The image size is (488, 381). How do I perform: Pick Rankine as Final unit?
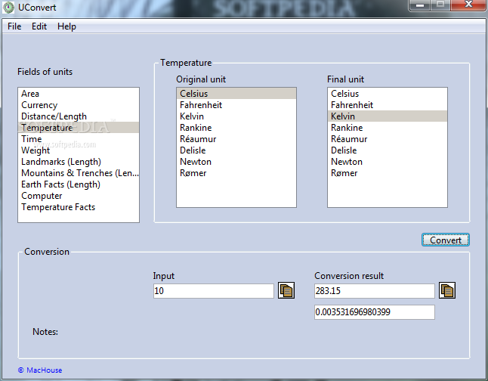pos(388,128)
